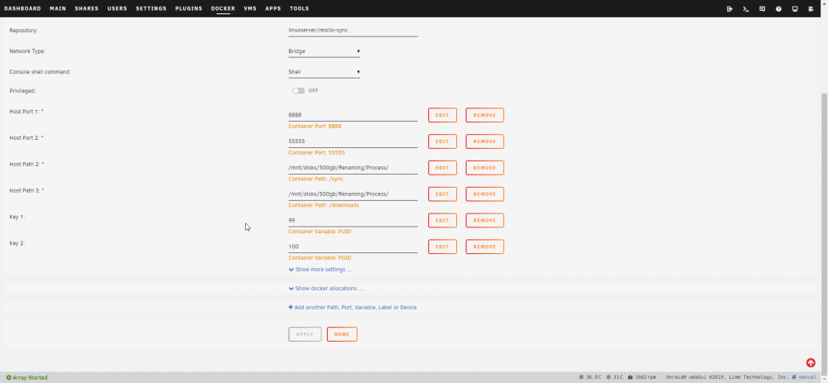
Task: Open the Console shell command dropdown
Action: (x=325, y=72)
